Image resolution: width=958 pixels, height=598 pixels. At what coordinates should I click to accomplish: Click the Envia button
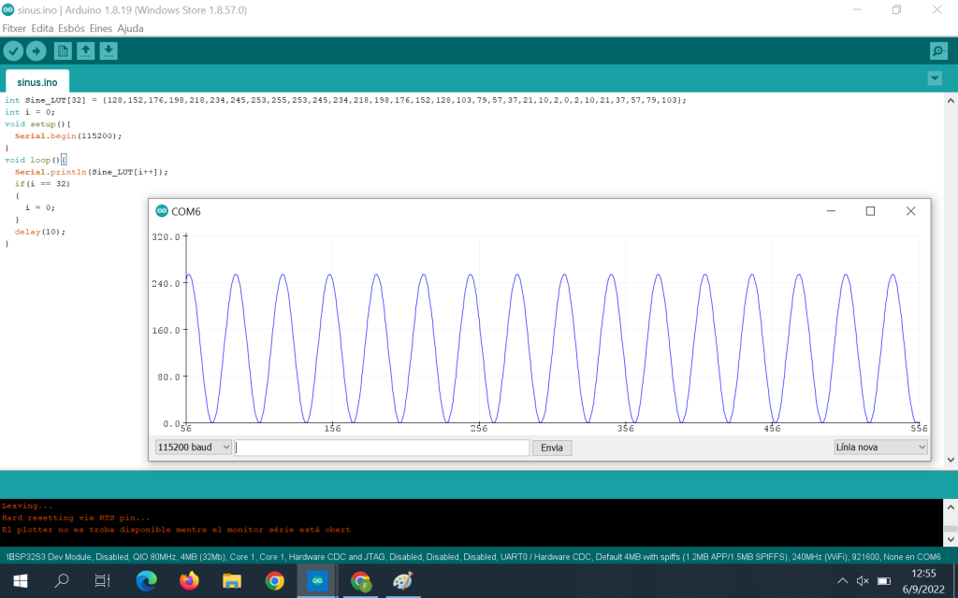[x=552, y=448]
